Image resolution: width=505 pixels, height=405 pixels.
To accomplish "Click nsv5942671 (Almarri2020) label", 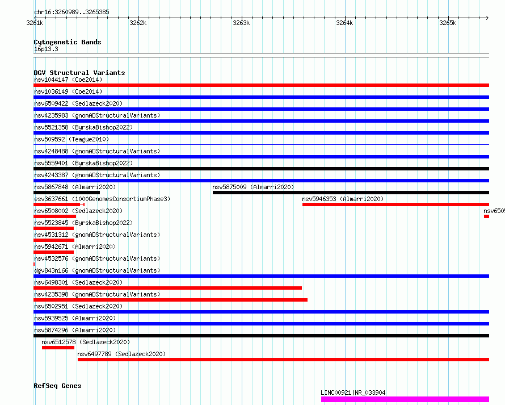I will tap(75, 247).
